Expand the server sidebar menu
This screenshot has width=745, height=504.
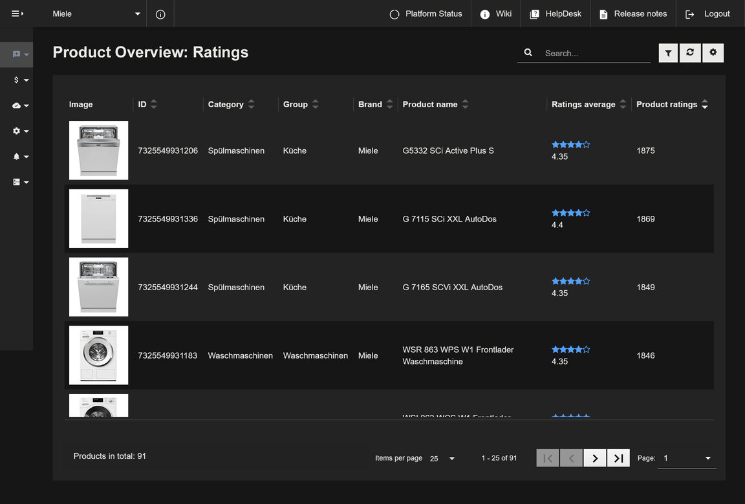[x=21, y=182]
